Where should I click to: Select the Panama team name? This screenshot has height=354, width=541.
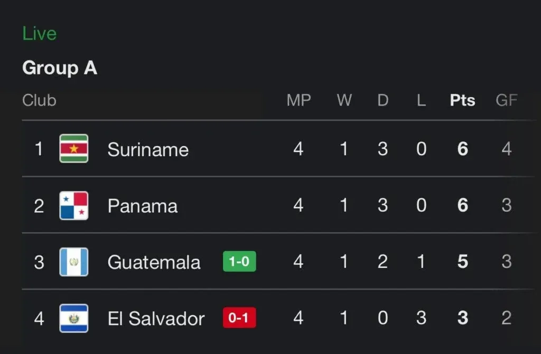(x=142, y=206)
